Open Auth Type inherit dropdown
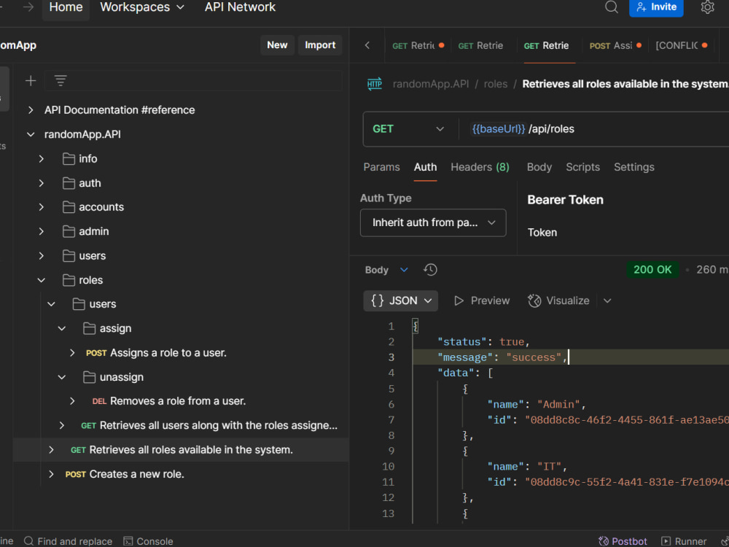Viewport: 729px width, 547px height. coord(433,222)
